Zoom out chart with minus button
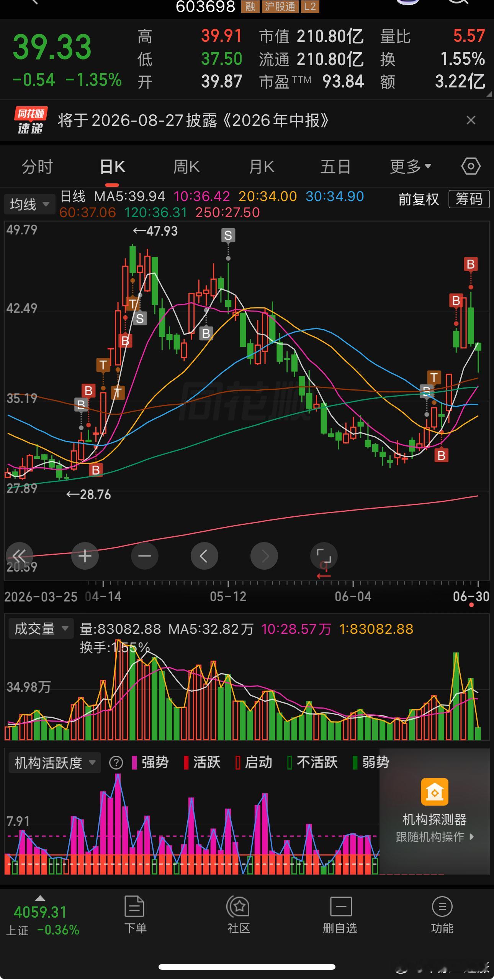 [145, 556]
